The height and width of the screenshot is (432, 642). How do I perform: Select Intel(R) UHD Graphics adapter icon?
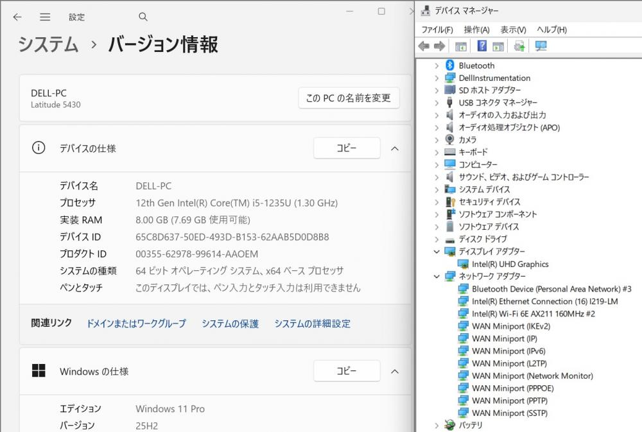(x=463, y=264)
